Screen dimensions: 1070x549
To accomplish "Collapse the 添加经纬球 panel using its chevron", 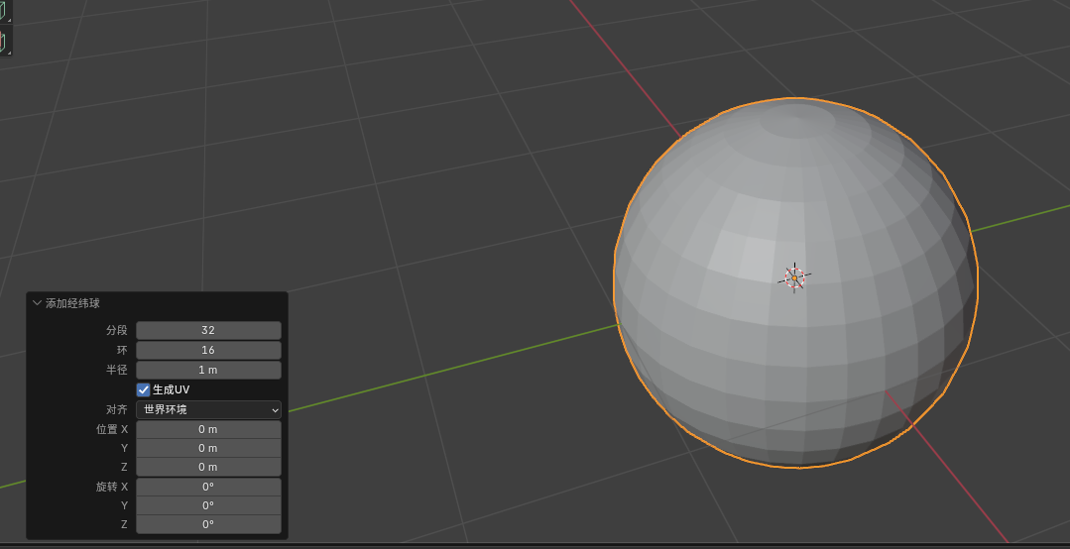I will click(37, 303).
